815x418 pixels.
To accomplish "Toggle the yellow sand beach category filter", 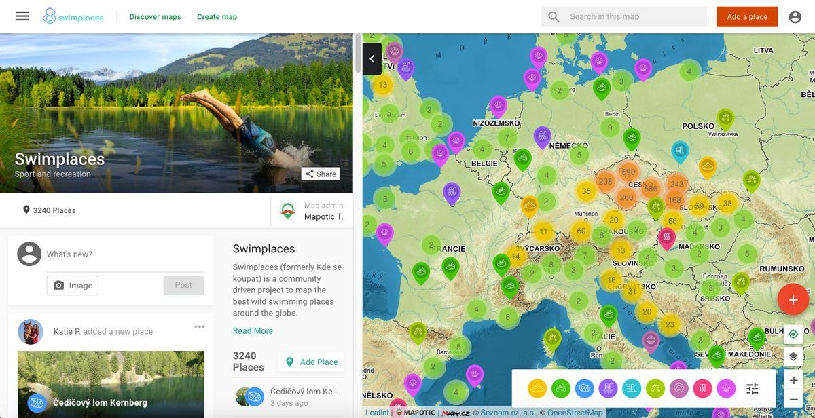I will point(537,389).
